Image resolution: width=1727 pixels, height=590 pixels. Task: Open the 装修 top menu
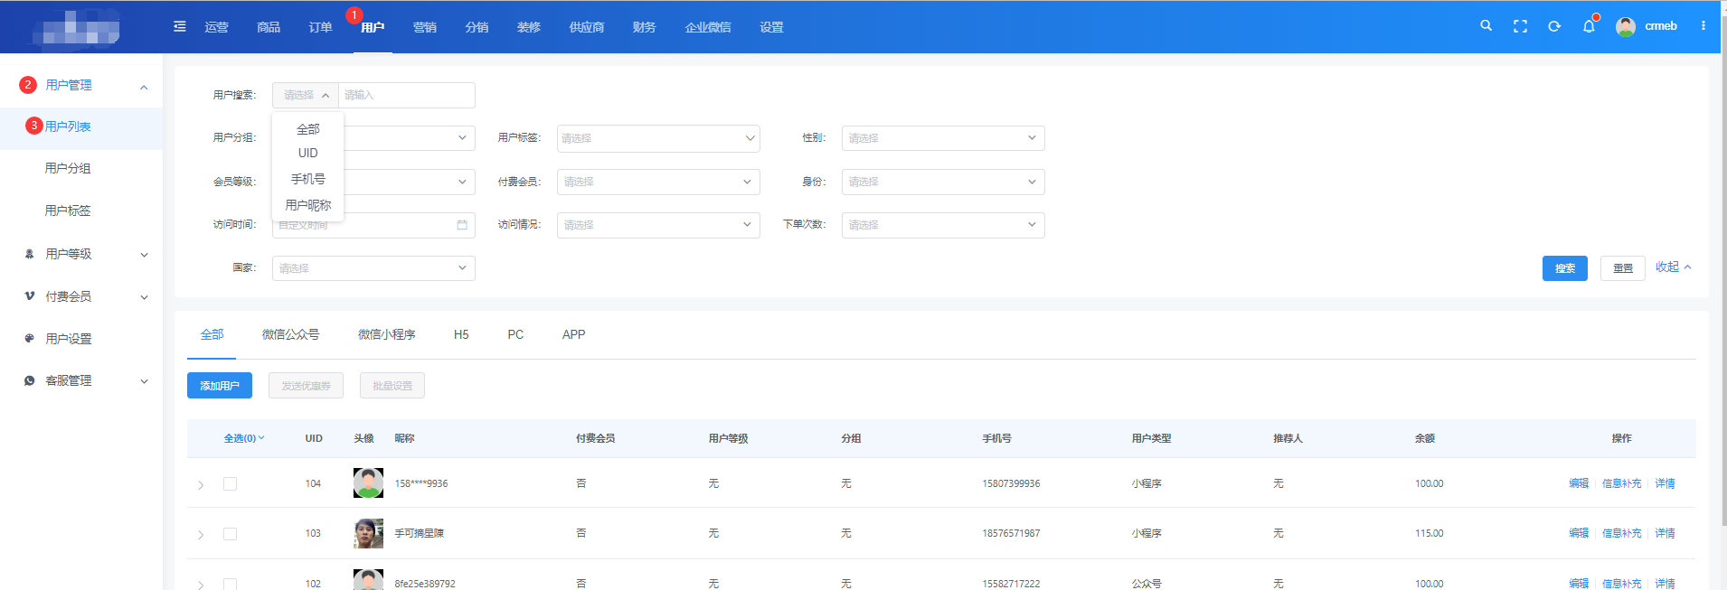[x=529, y=27]
